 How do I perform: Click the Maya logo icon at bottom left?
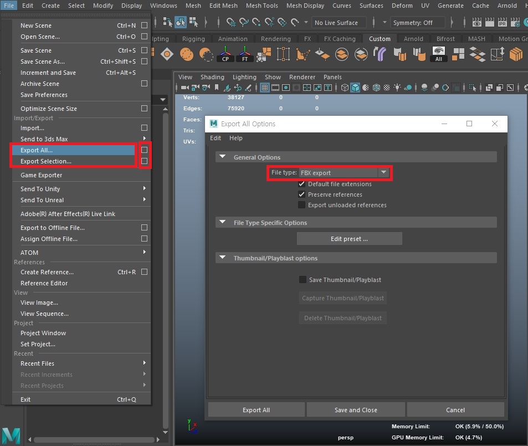11,435
